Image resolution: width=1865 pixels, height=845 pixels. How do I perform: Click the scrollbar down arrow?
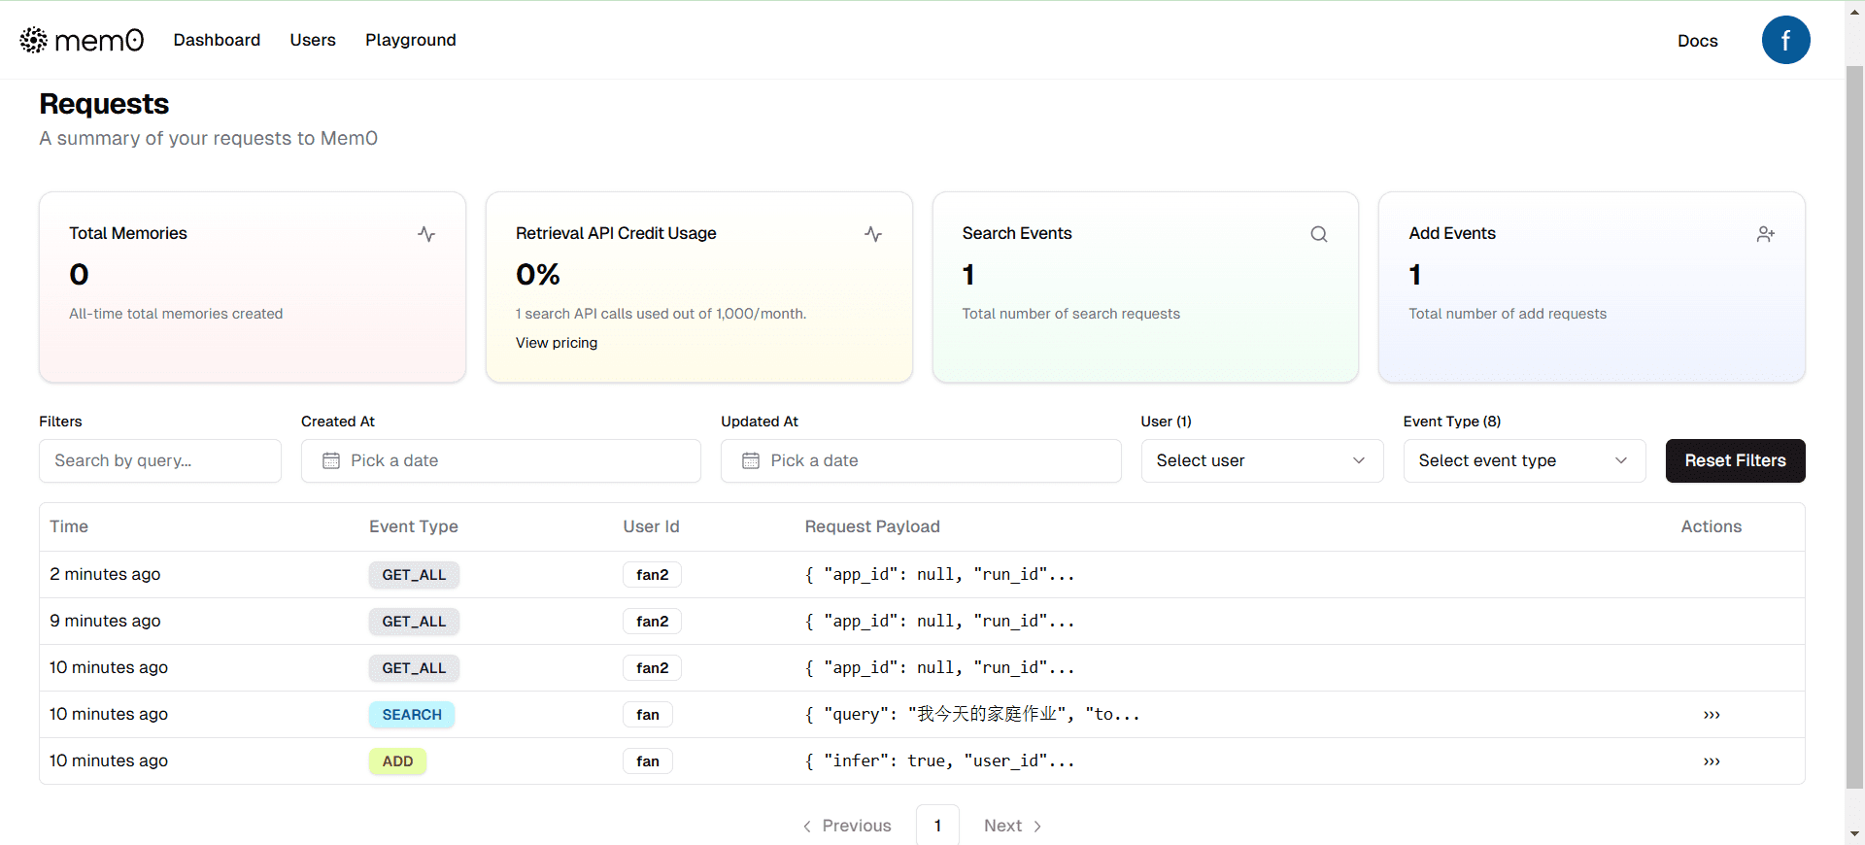pyautogui.click(x=1854, y=833)
